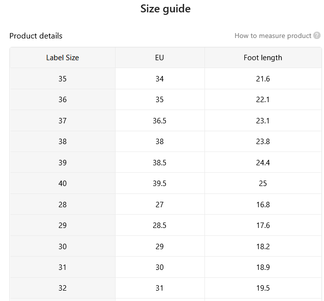This screenshot has width=324, height=301.
Task: Click the question mark help icon
Action: [x=317, y=36]
